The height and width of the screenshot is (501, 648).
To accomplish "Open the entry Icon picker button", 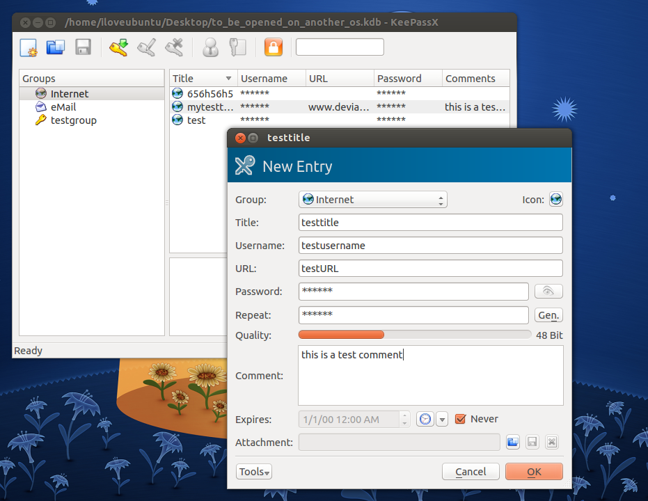I will (x=555, y=200).
